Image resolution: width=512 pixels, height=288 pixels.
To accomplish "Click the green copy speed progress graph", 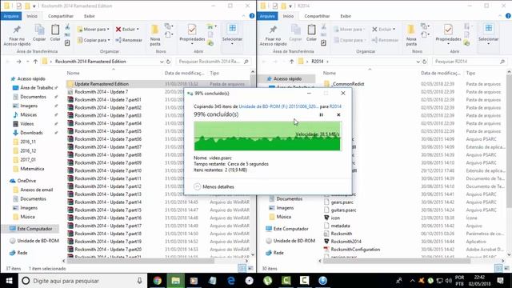I will pyautogui.click(x=267, y=136).
